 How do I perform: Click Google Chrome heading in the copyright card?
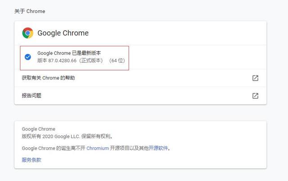point(38,129)
